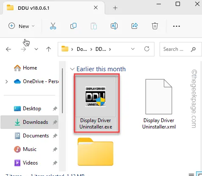The height and width of the screenshot is (176, 202).
Task: Open Downloads in the navigation pane
Action: click(29, 122)
